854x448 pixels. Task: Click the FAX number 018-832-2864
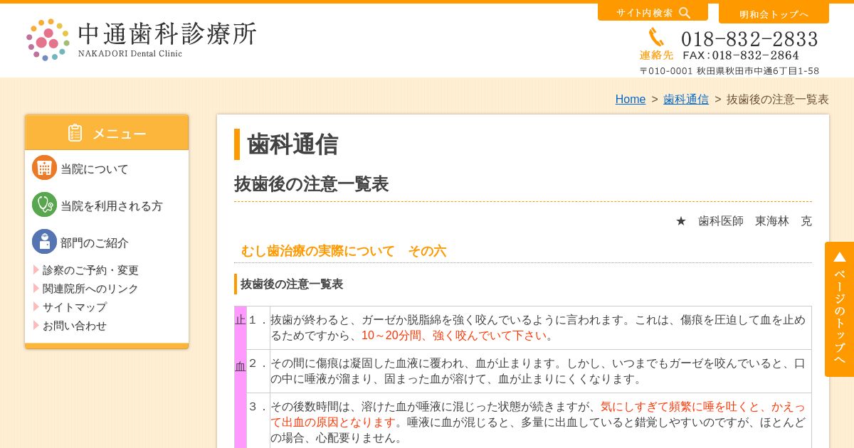point(741,55)
